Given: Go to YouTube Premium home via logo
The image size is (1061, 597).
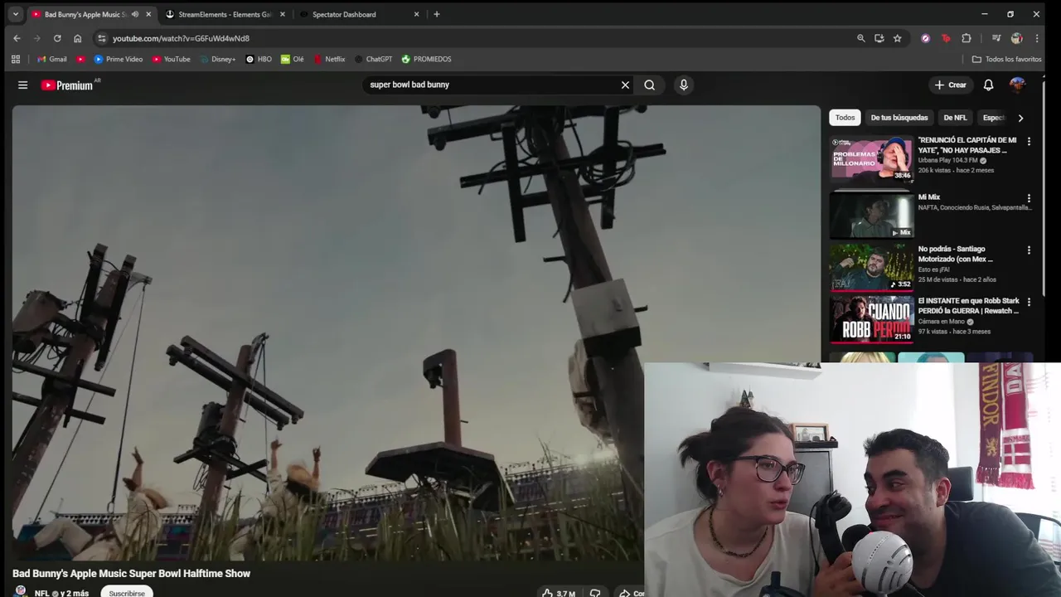Looking at the screenshot, I should tap(67, 85).
